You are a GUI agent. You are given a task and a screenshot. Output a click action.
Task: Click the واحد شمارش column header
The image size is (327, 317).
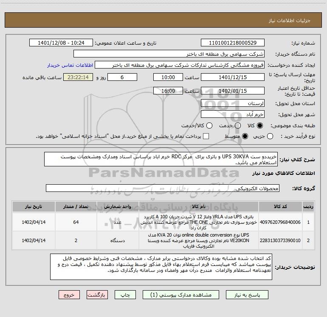point(118,207)
